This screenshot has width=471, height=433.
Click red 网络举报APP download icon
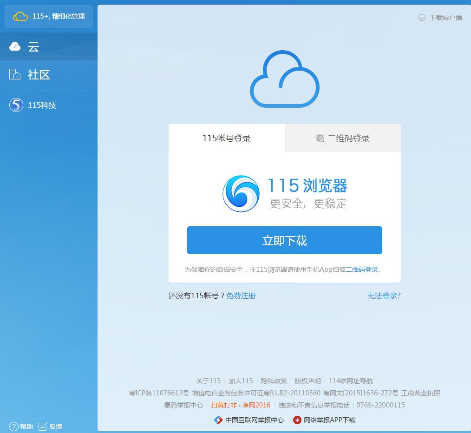click(x=297, y=420)
